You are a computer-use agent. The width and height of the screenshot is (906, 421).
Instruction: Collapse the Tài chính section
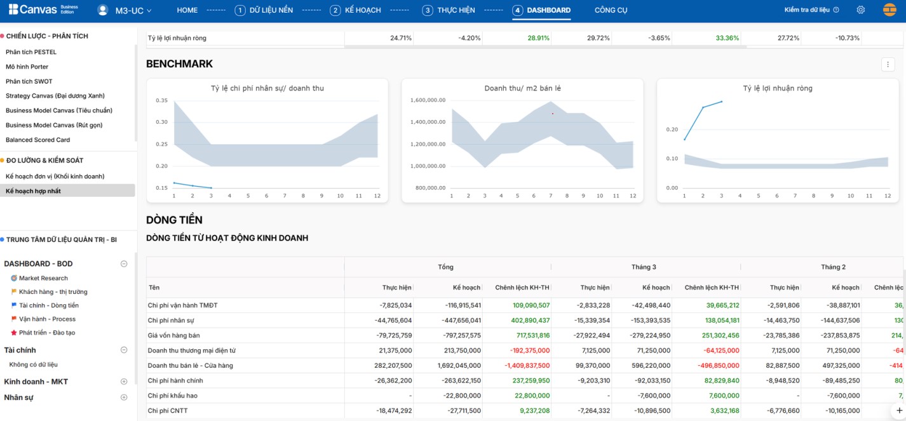[124, 350]
